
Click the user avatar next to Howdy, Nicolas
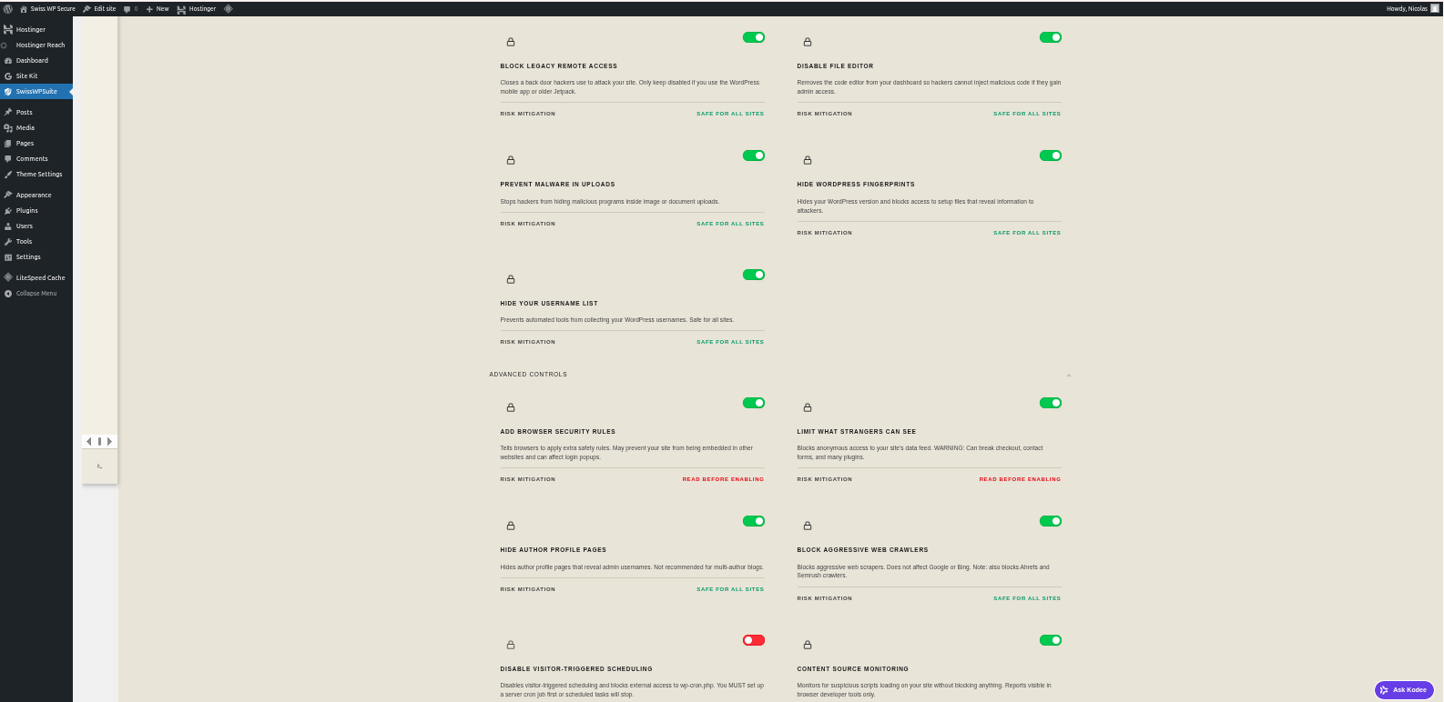pos(1435,8)
